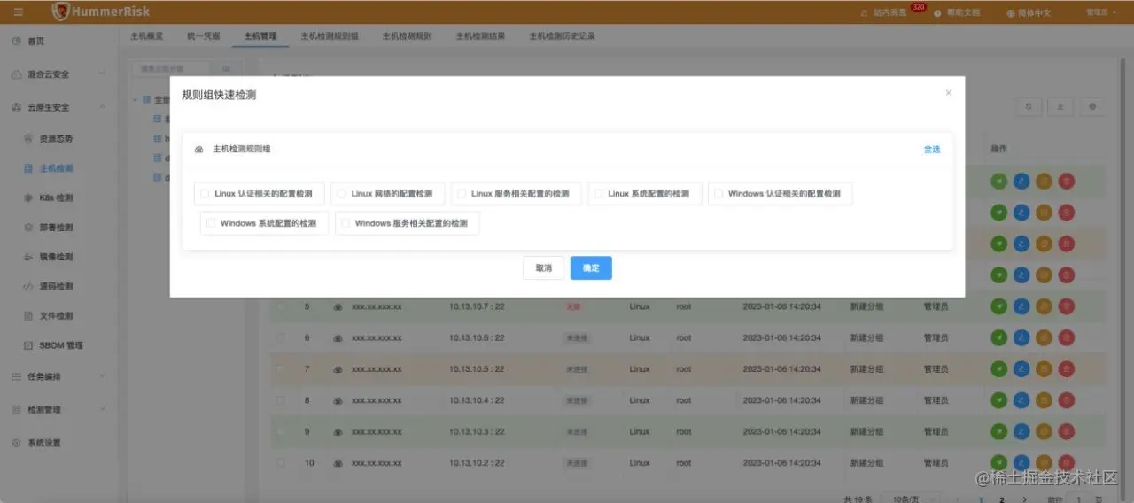
Task: Go to pagination page 1
Action: click(x=981, y=499)
